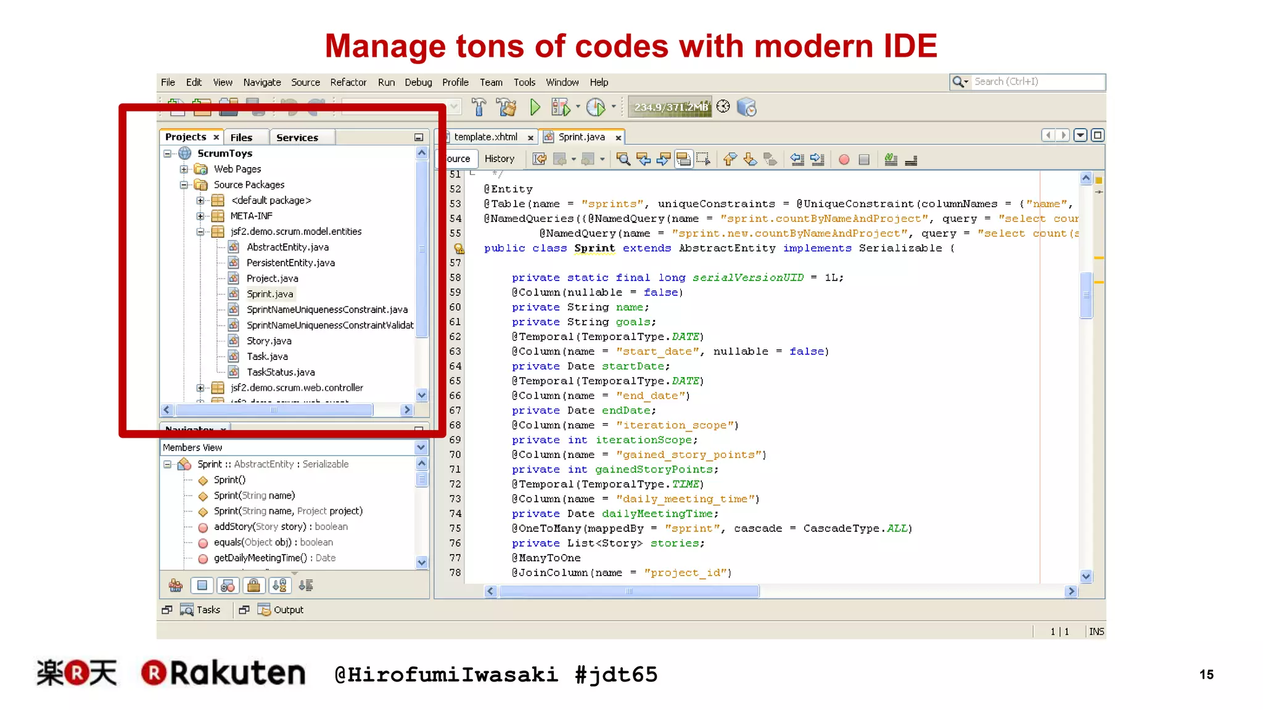Click Clean and Build hammer-broom icon

point(506,107)
